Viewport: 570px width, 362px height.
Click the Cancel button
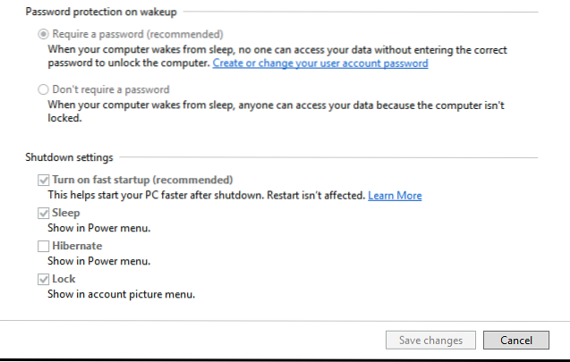(x=515, y=340)
